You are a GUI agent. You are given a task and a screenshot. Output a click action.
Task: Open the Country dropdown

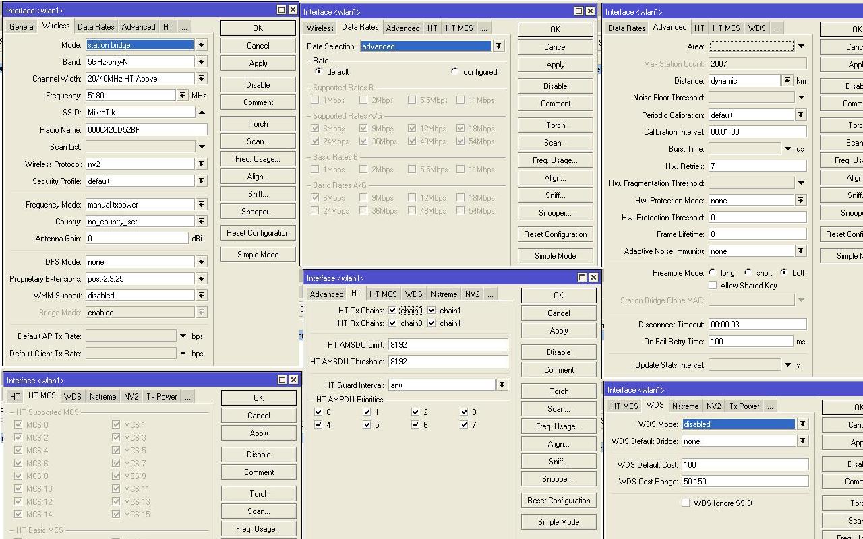click(x=201, y=221)
